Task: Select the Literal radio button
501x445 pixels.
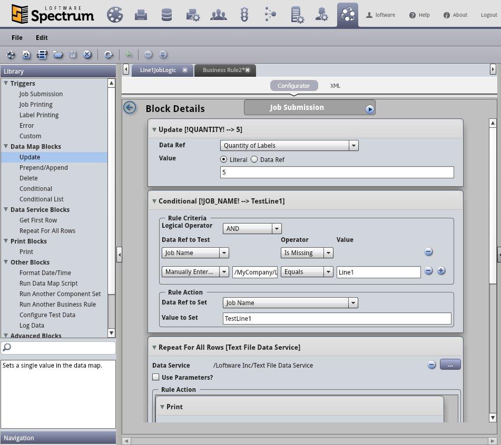Action: 224,159
